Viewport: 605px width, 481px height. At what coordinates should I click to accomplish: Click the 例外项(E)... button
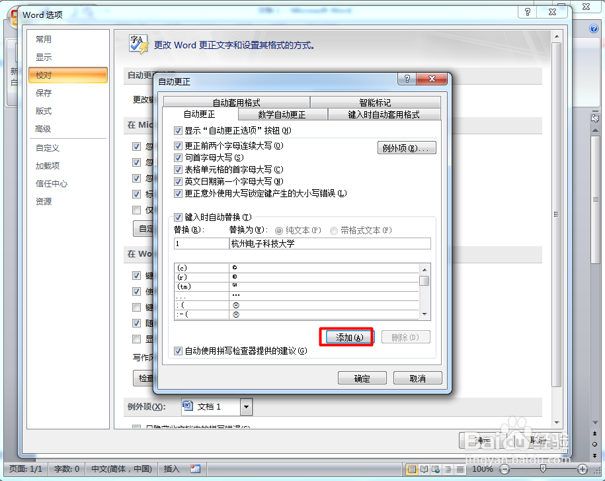point(407,148)
